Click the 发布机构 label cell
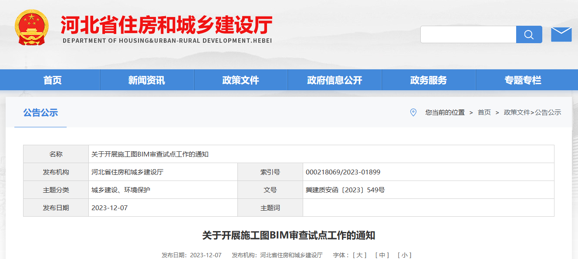 click(56, 172)
